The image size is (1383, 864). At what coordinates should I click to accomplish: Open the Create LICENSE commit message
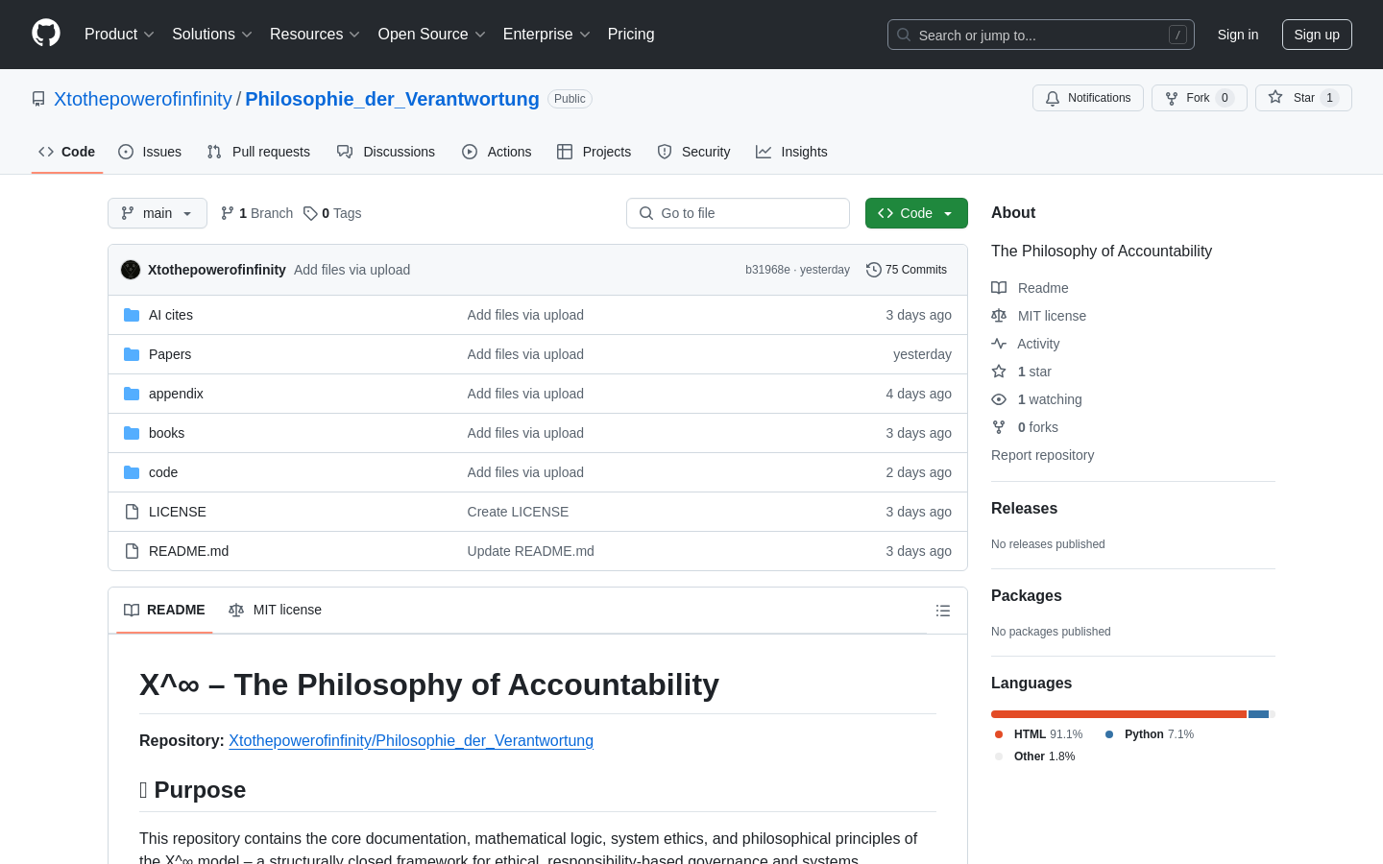tap(518, 512)
